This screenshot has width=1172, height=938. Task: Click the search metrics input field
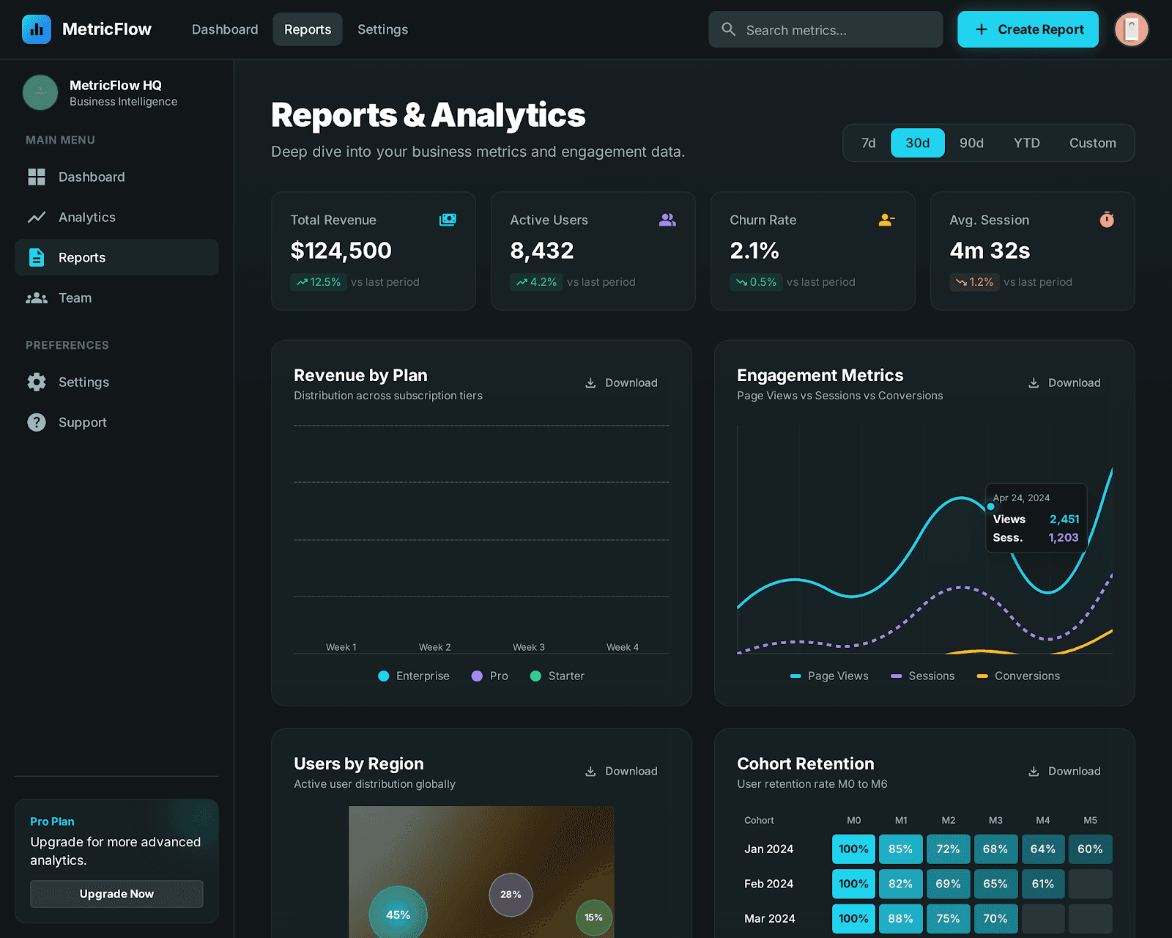click(825, 29)
